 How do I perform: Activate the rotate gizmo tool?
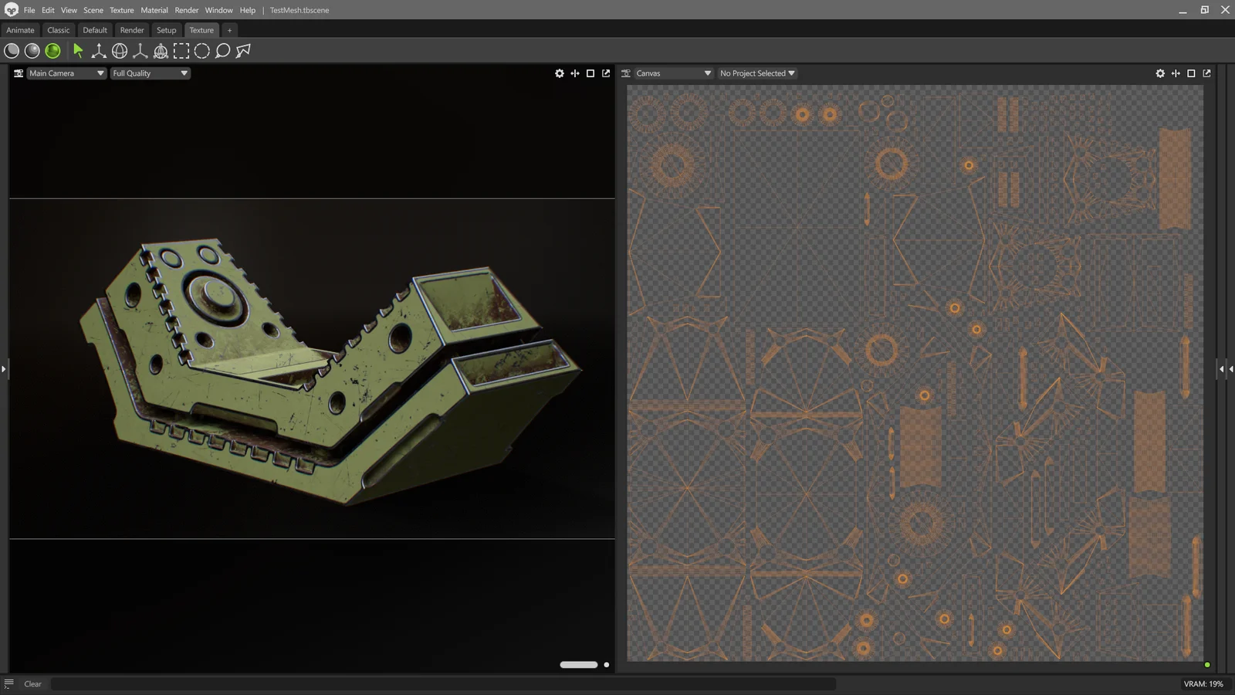[120, 50]
